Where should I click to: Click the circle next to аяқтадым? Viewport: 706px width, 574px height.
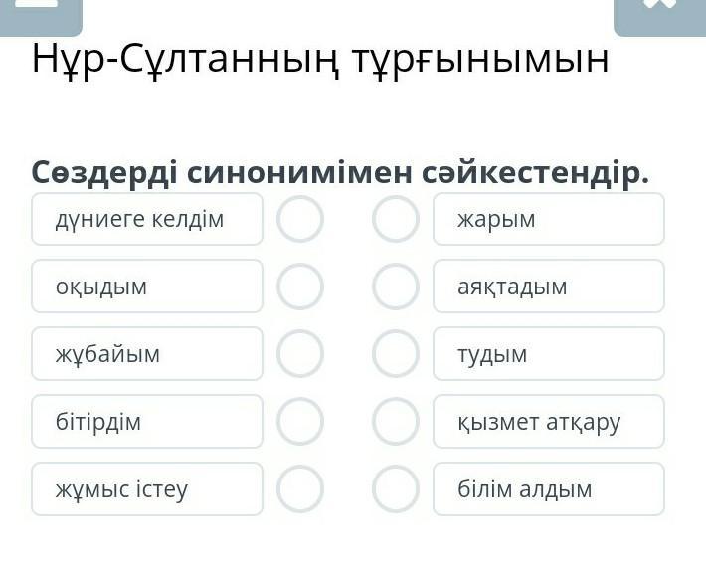pos(396,287)
